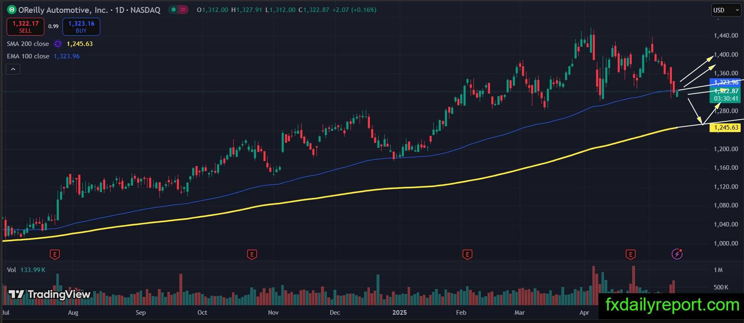Click the Sep label on the time axis
The width and height of the screenshot is (744, 323).
pos(141,313)
